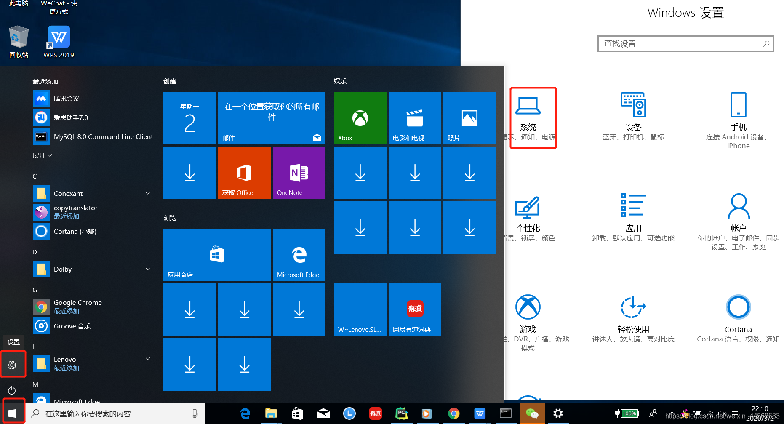Open File Explorer from the taskbar
The width and height of the screenshot is (784, 424).
271,413
